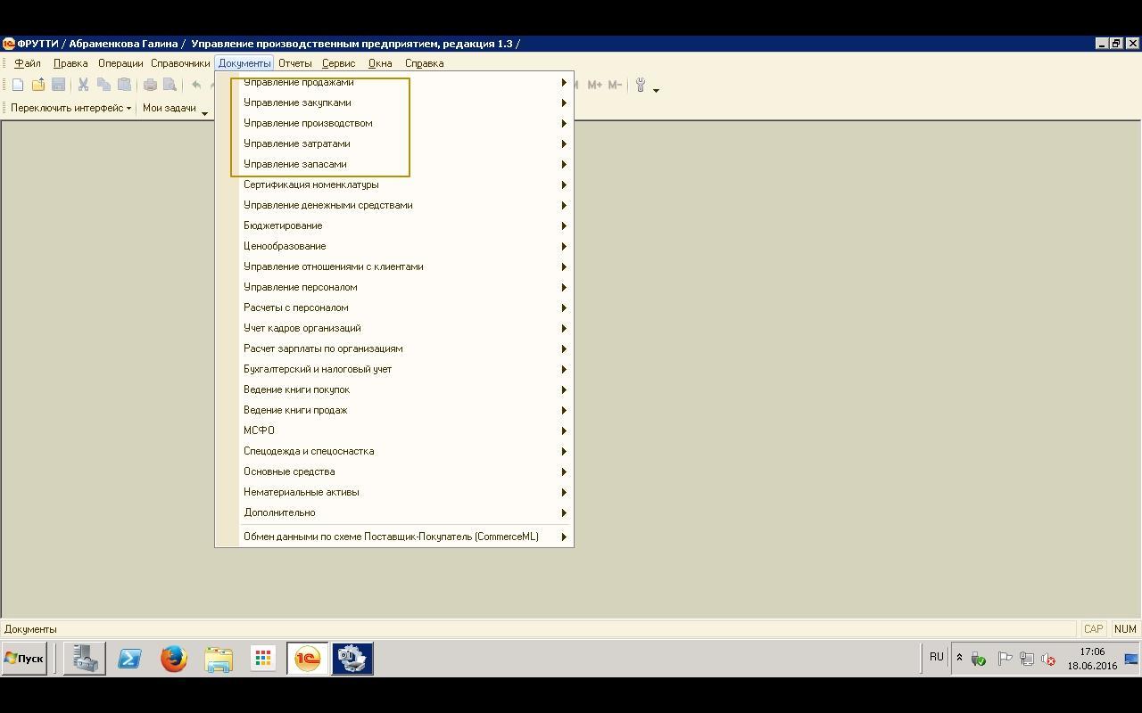Click the M+ memory add icon
This screenshot has width=1142, height=713.
595,85
